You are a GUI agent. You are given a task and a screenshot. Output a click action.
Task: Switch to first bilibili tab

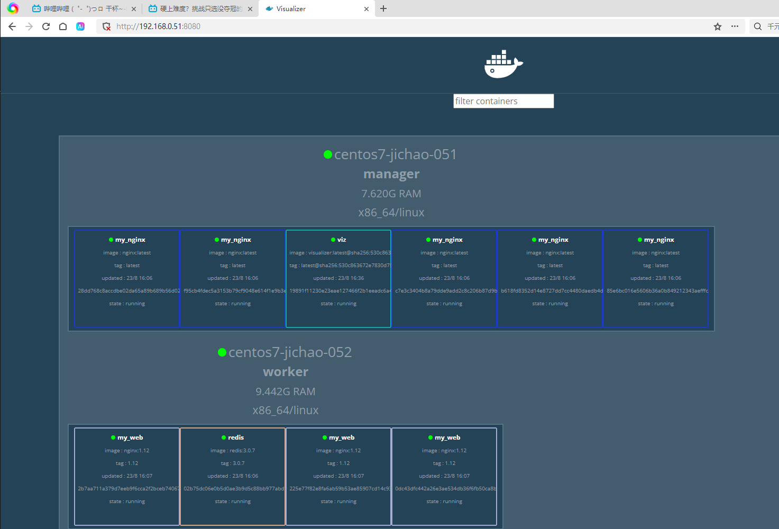[x=84, y=8]
